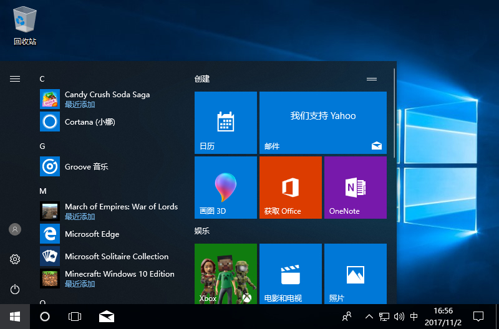Open Cortana from the app list
Screen dimensions: 499x329
(x=90, y=122)
